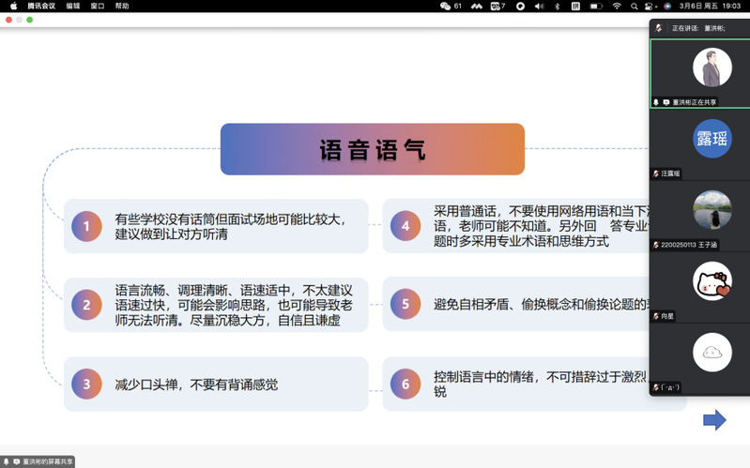
Task: Click microphone icon beside 汪露瑶 name
Action: tap(656, 174)
